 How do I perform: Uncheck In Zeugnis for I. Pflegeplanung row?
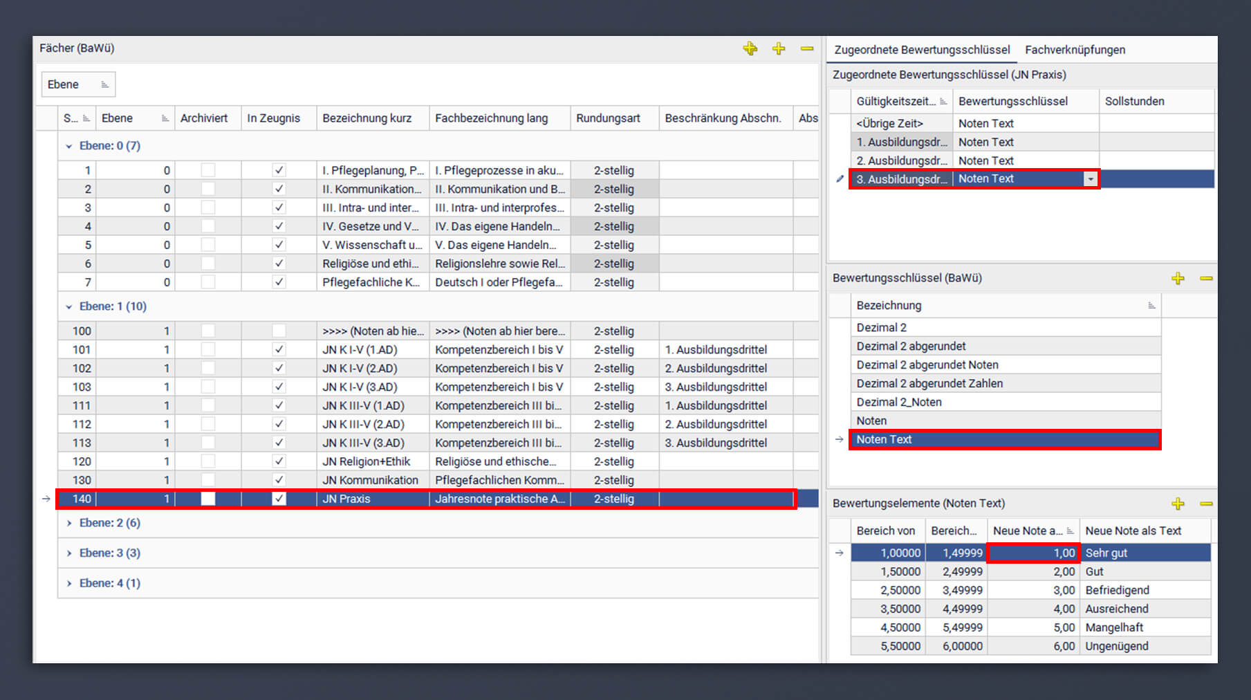tap(279, 170)
